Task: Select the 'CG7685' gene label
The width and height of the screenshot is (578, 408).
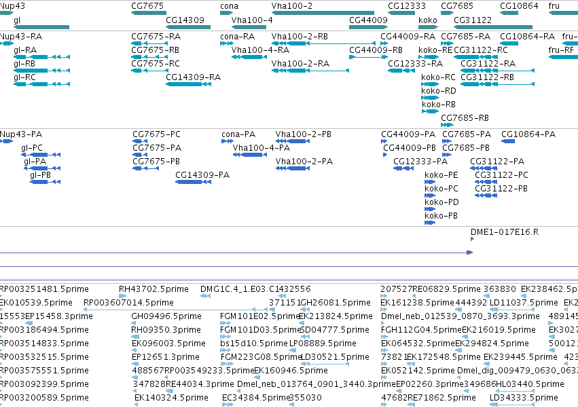Action: pos(457,6)
